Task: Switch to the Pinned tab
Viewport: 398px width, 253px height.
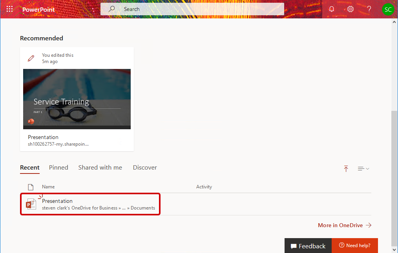Action: (x=58, y=168)
